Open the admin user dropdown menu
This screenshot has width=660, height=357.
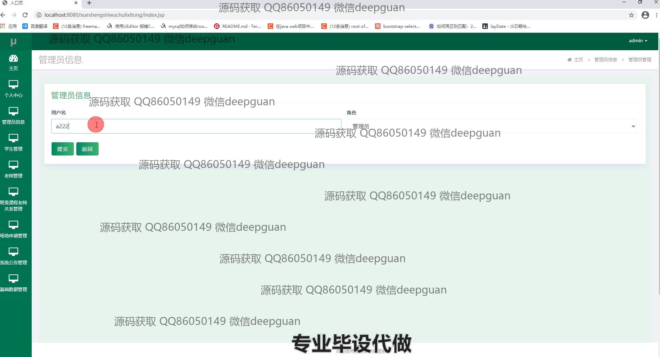(x=638, y=41)
